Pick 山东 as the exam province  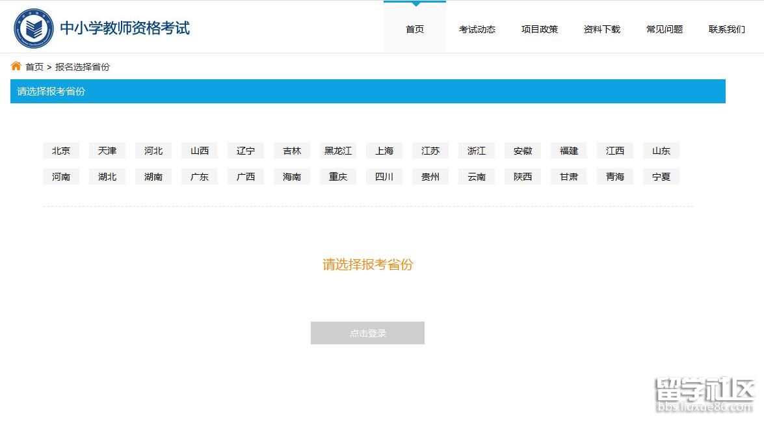point(661,151)
